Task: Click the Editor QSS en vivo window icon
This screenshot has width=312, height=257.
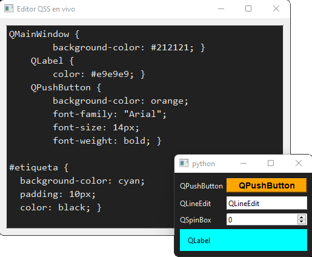Action: pos(9,8)
